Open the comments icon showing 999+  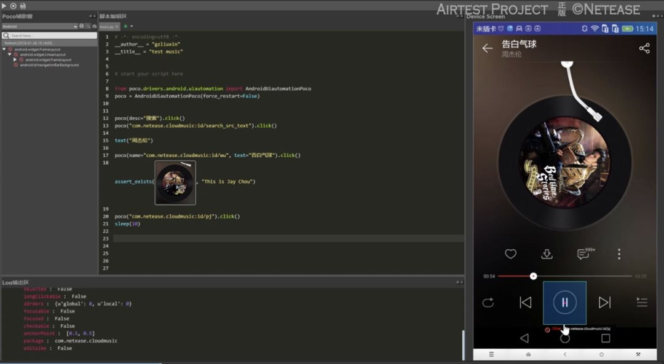(584, 254)
